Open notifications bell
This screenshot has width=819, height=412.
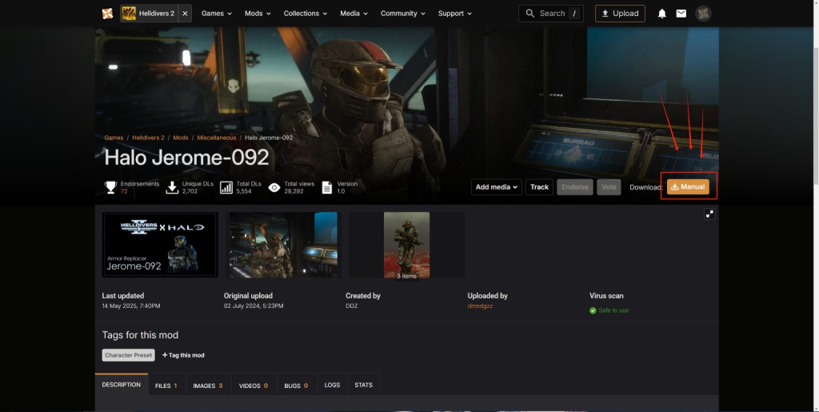[661, 14]
